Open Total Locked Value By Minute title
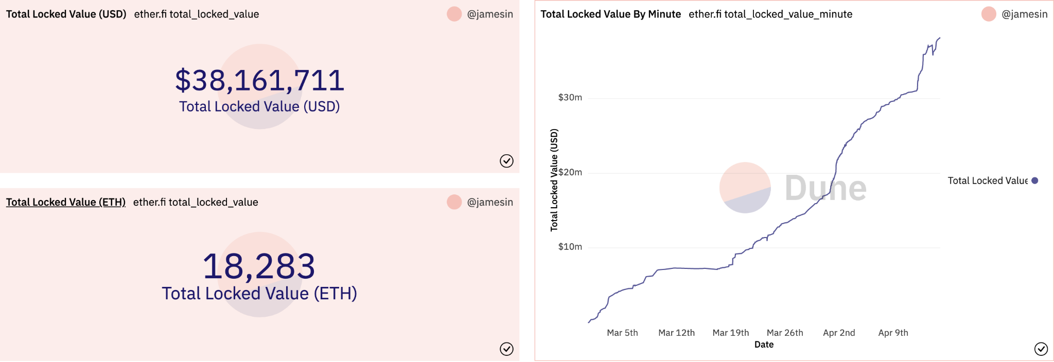Screen dimensions: 1054x362 click(610, 14)
